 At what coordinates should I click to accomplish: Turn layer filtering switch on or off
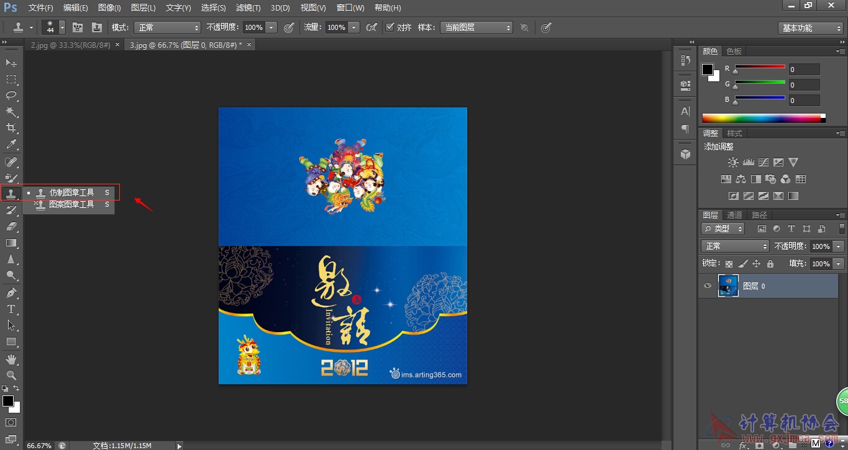(x=842, y=229)
